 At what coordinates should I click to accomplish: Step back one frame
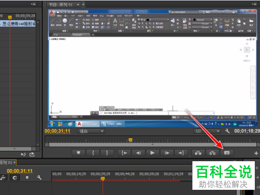pyautogui.click(x=138, y=153)
